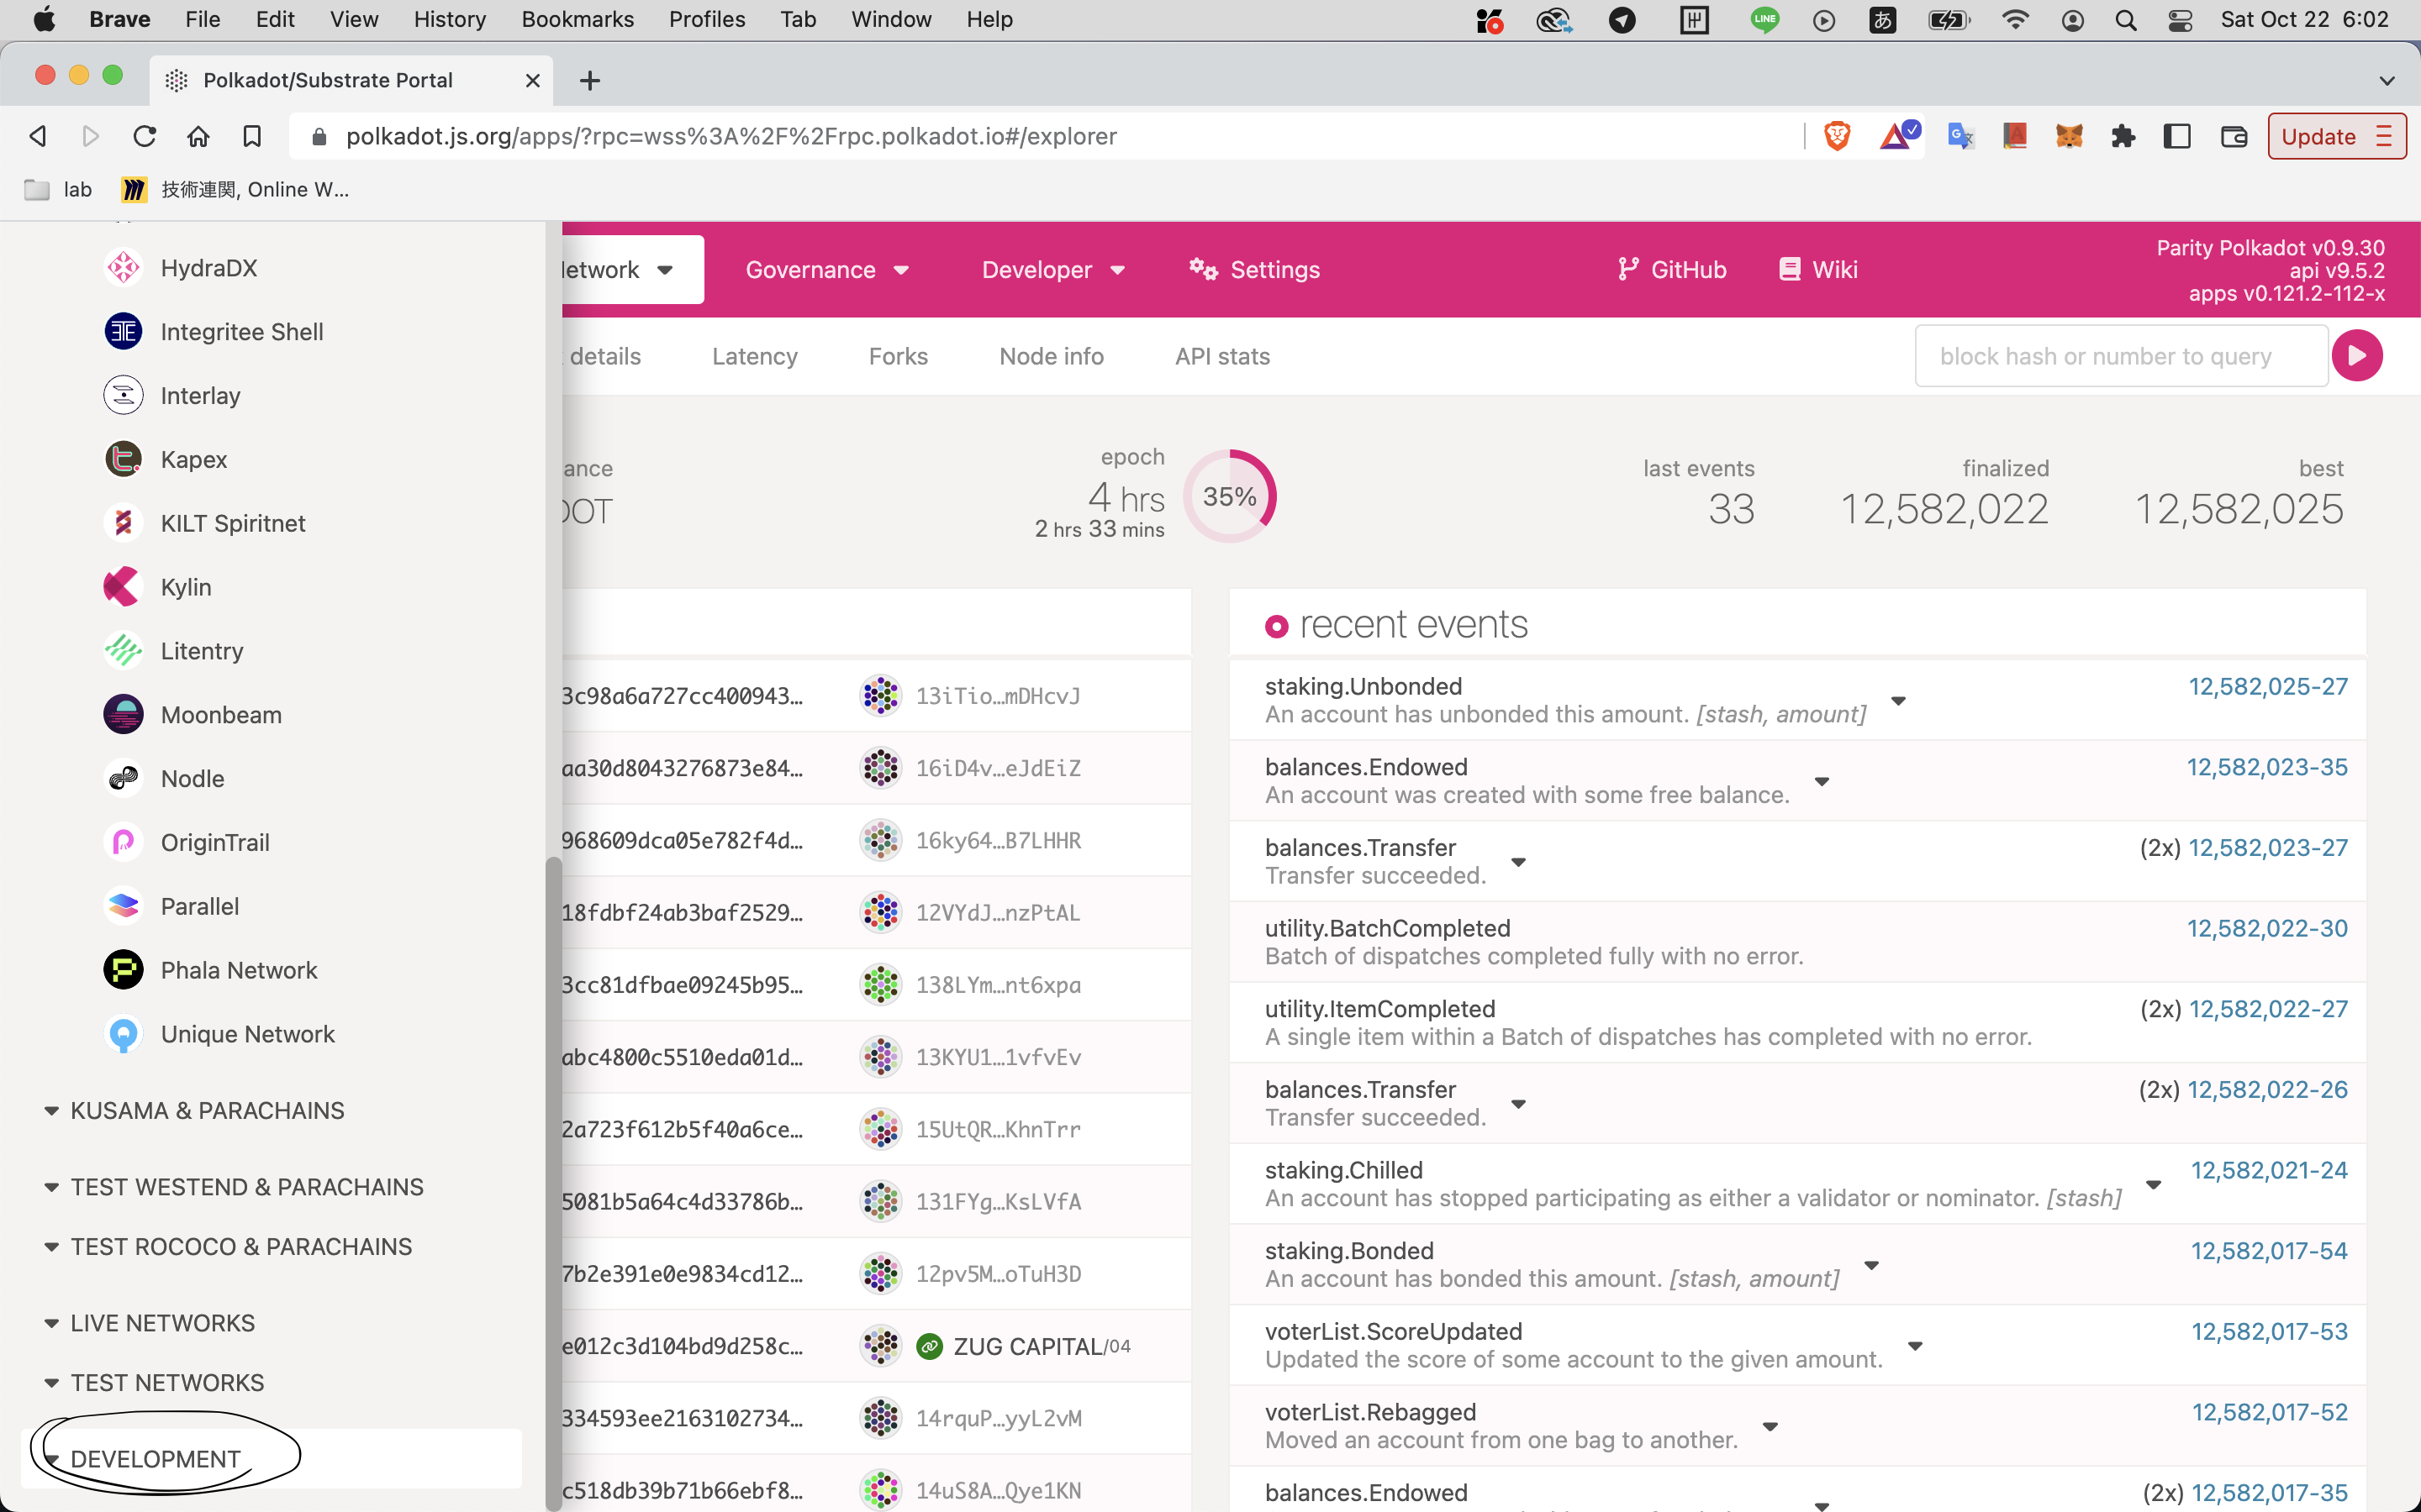The image size is (2421, 1512).
Task: Click the pink query play button
Action: 2357,356
